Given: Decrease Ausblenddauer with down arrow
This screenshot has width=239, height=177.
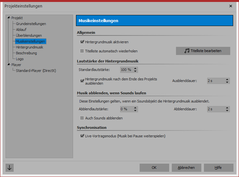Looking at the screenshot, I should tap(227, 82).
